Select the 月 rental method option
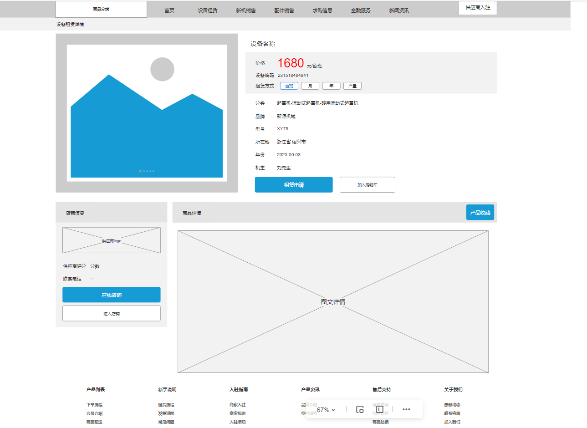 tap(310, 86)
